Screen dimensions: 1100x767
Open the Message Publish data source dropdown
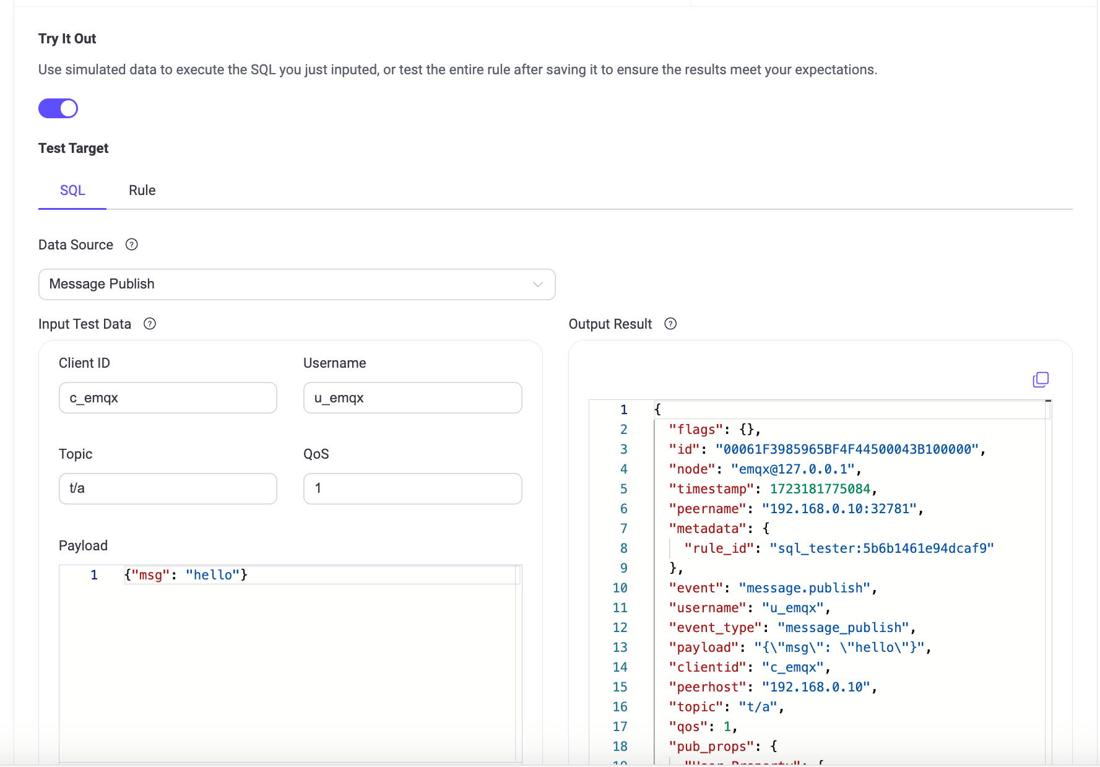(x=297, y=284)
